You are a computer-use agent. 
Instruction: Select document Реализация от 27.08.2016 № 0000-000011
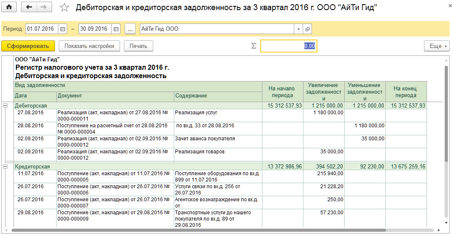click(115, 116)
